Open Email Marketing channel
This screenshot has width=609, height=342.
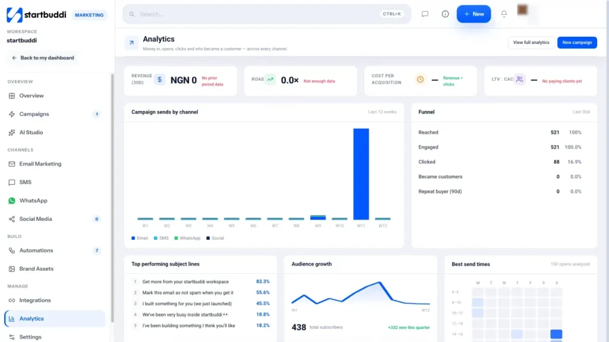pyautogui.click(x=55, y=164)
